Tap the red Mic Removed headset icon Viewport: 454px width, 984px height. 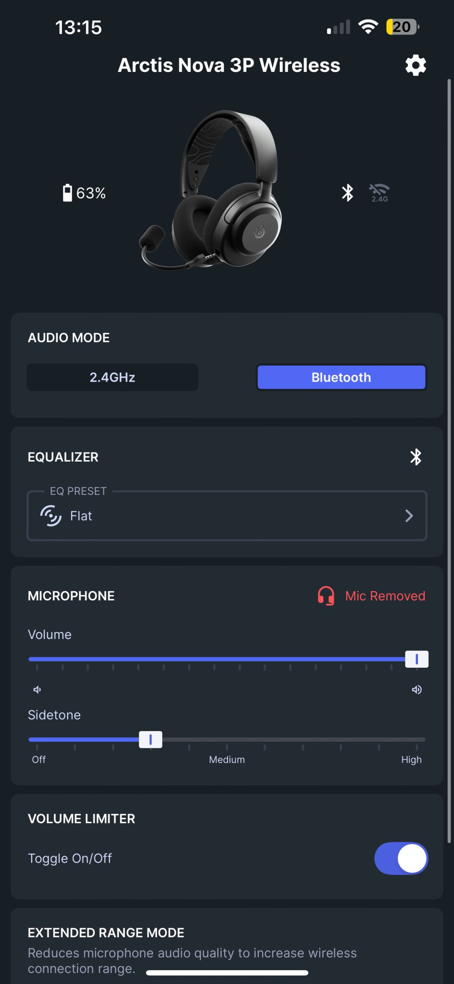326,596
